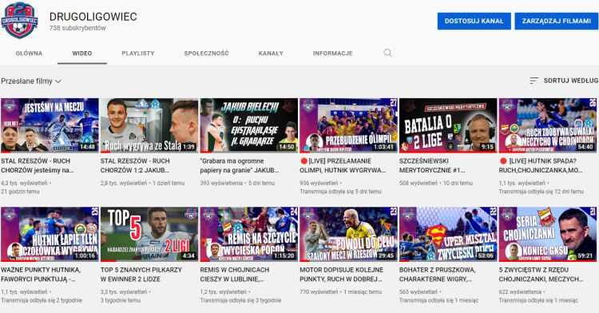599x313 pixels.
Task: Open the Ruch zdobywa Suwałki thumbnail
Action: [548, 125]
